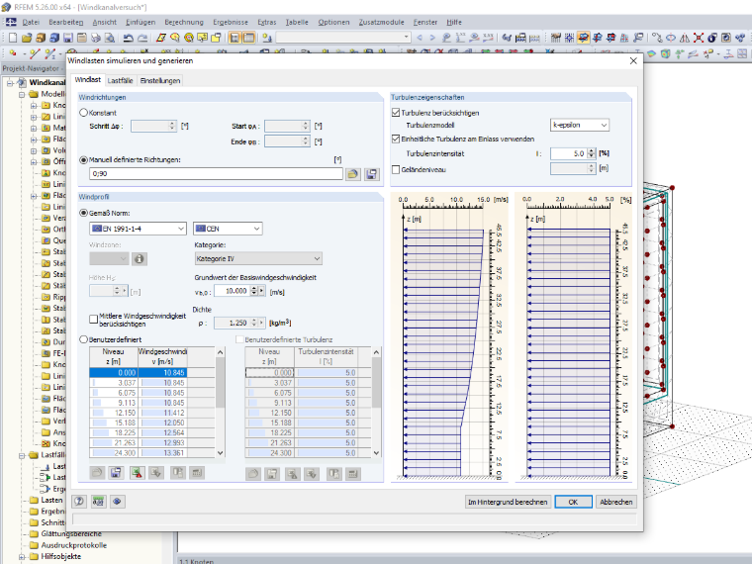This screenshot has height=564, width=752.
Task: Click the Save disk icon in main toolbar
Action: [x=68, y=38]
